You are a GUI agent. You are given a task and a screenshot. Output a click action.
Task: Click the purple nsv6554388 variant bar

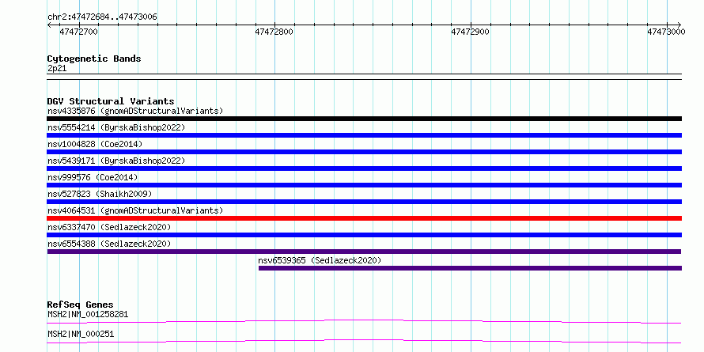(x=364, y=252)
